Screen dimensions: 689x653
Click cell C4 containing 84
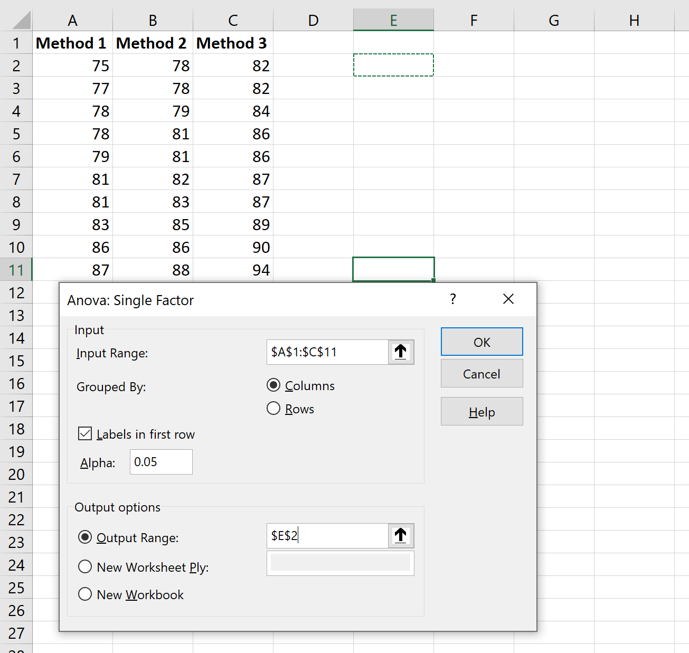coord(233,111)
